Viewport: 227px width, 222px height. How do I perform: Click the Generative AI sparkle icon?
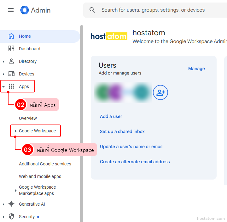point(11,204)
